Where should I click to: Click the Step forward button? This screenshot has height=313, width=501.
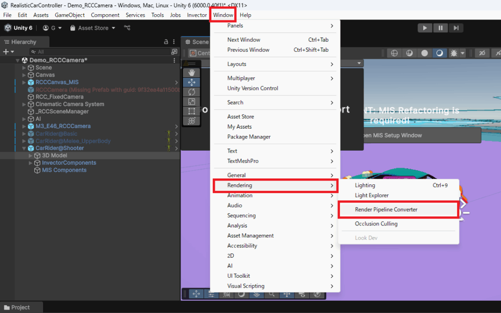(456, 28)
